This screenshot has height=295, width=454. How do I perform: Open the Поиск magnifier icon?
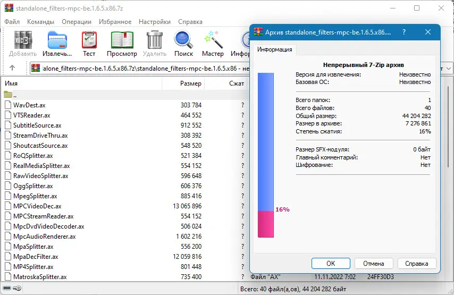click(183, 40)
